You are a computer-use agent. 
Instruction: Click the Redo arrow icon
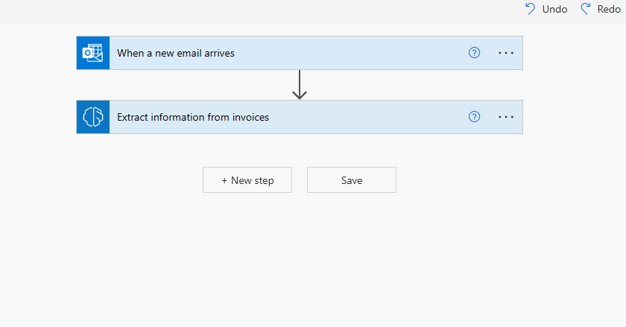pyautogui.click(x=586, y=9)
